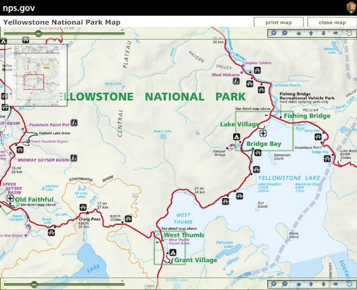Pan map up using top toolbar arrow
Screen dimensions: 357x290
(311, 33)
